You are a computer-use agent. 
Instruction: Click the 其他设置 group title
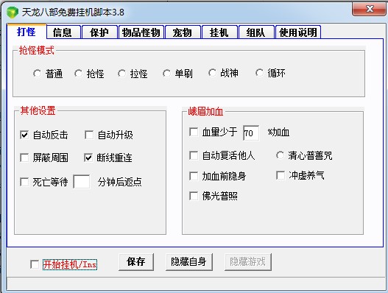tap(38, 110)
